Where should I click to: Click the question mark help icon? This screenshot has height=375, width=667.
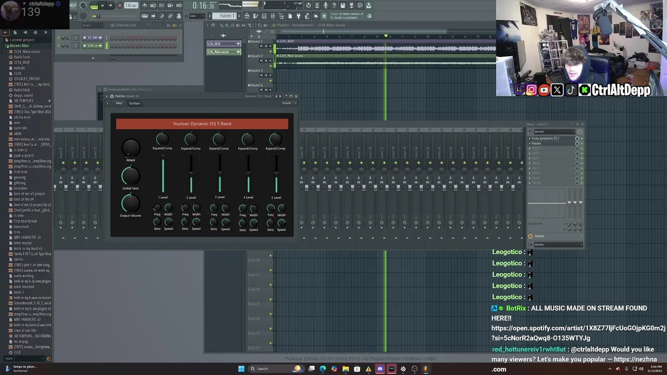pyautogui.click(x=334, y=6)
